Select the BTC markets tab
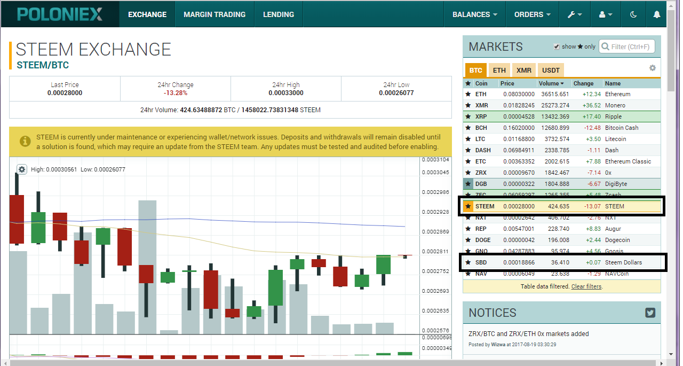This screenshot has height=366, width=683. pyautogui.click(x=476, y=70)
